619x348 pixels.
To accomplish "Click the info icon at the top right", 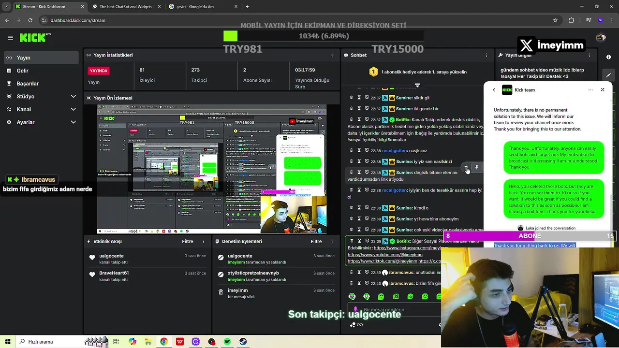I will (608, 57).
